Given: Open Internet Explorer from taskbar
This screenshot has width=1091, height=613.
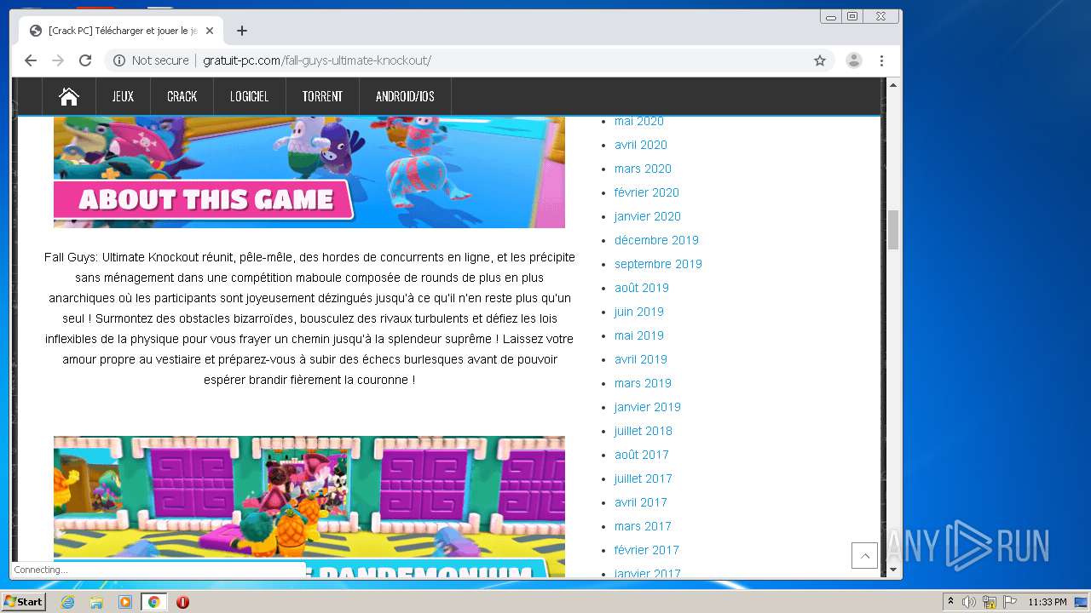Looking at the screenshot, I should click(67, 602).
